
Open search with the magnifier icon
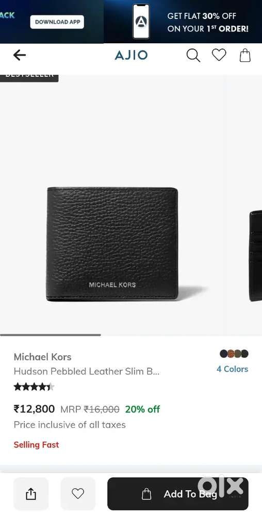click(x=193, y=55)
